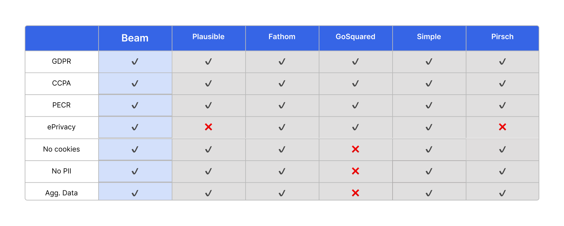
Task: Click the GDPR row label
Action: coord(61,61)
